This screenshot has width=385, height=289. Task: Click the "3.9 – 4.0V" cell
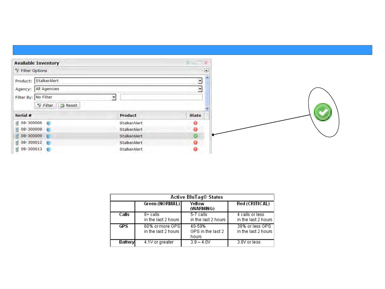tap(200, 242)
